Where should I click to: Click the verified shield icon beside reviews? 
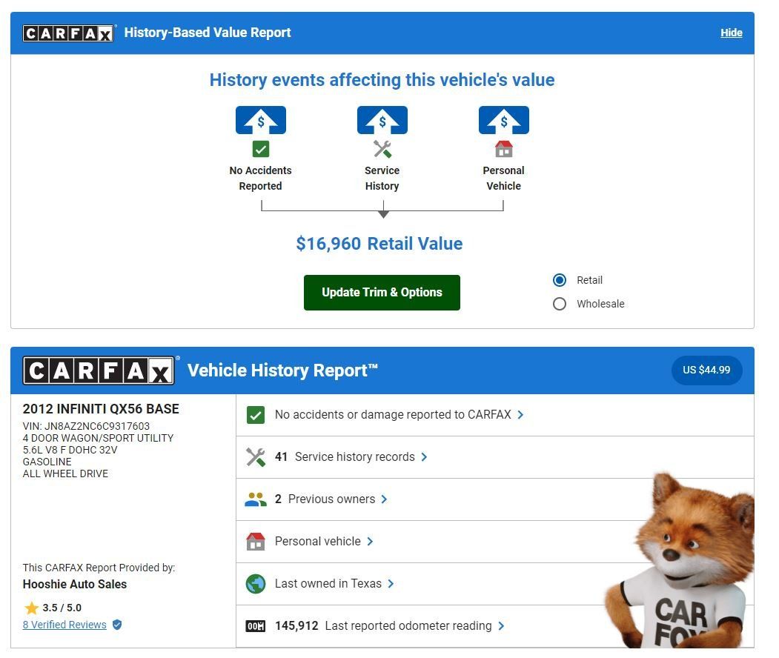[x=117, y=625]
